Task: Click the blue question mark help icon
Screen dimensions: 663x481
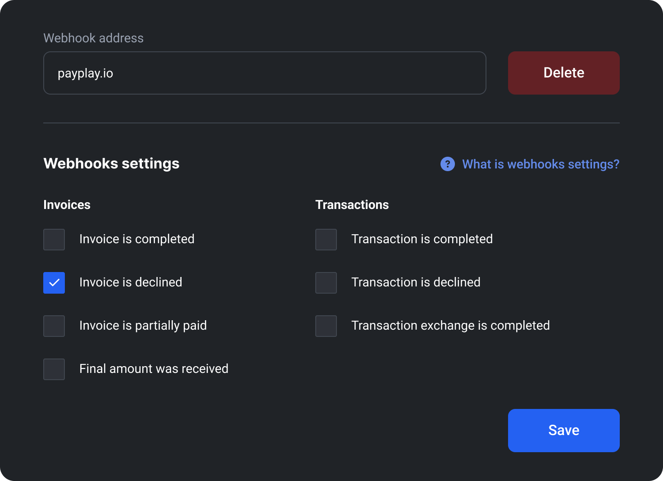Action: 447,164
